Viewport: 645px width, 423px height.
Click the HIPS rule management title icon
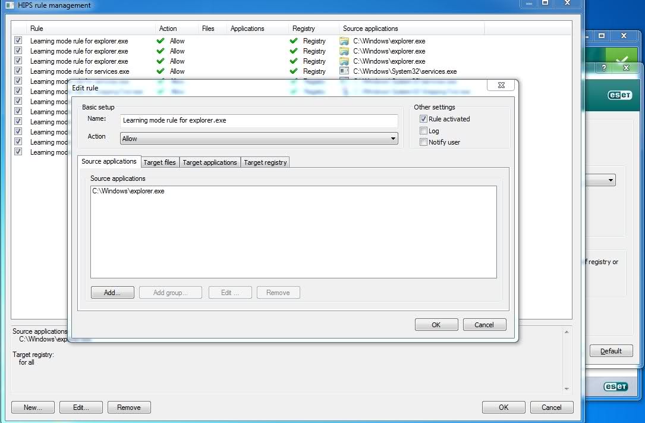tap(10, 5)
